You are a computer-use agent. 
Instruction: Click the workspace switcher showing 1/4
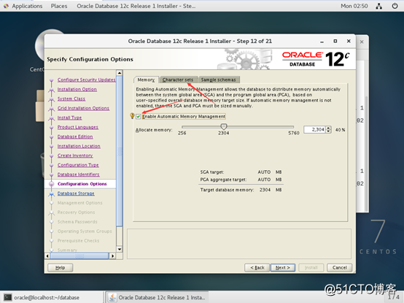tap(394, 297)
